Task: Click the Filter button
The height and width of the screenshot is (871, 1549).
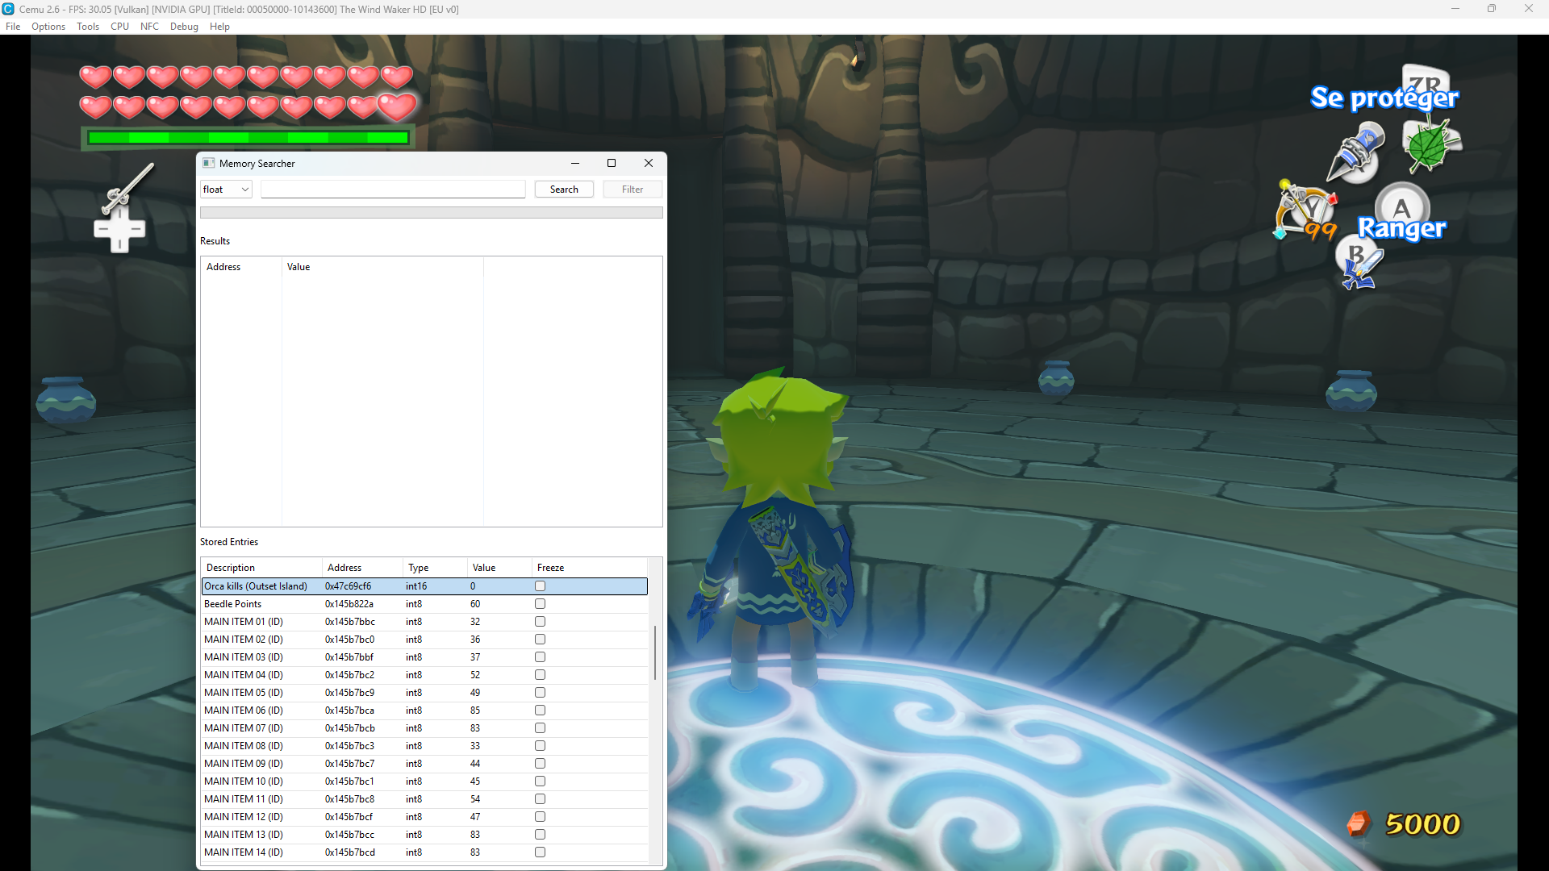Action: 633,190
